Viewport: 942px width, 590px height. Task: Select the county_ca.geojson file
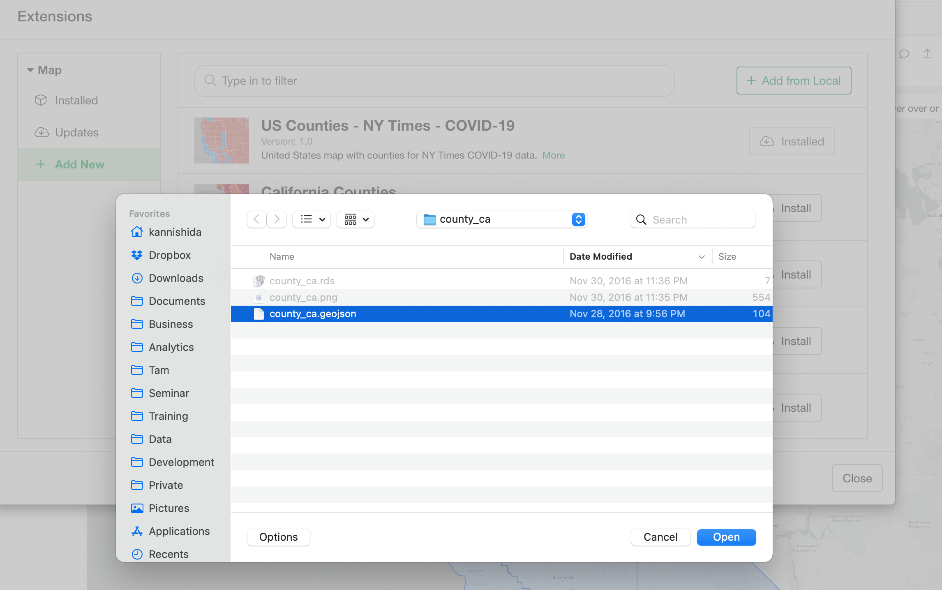[x=501, y=314]
